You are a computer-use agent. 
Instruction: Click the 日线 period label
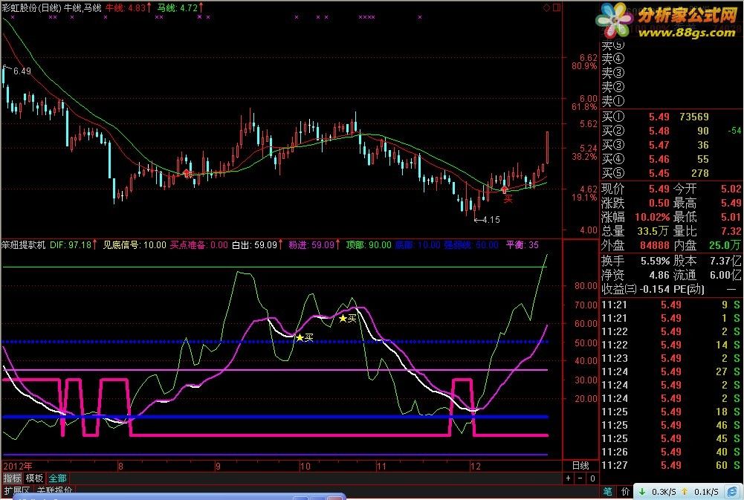pyautogui.click(x=580, y=466)
